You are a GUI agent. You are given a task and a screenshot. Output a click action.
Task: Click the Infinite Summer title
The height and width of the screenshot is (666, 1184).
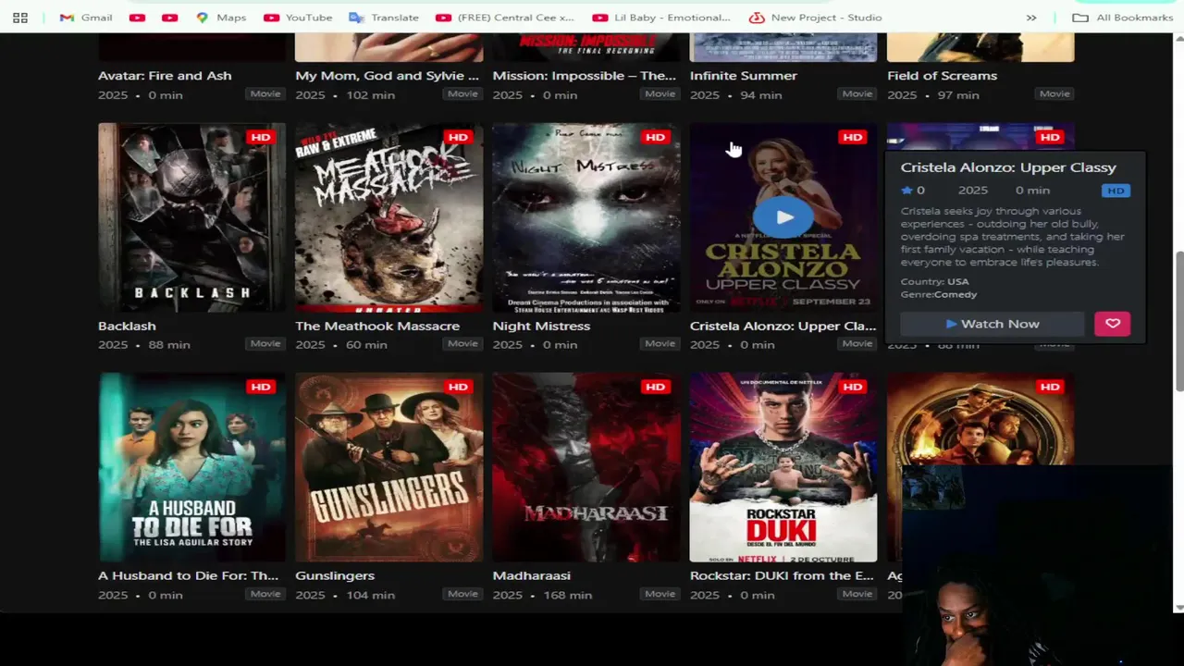(743, 76)
